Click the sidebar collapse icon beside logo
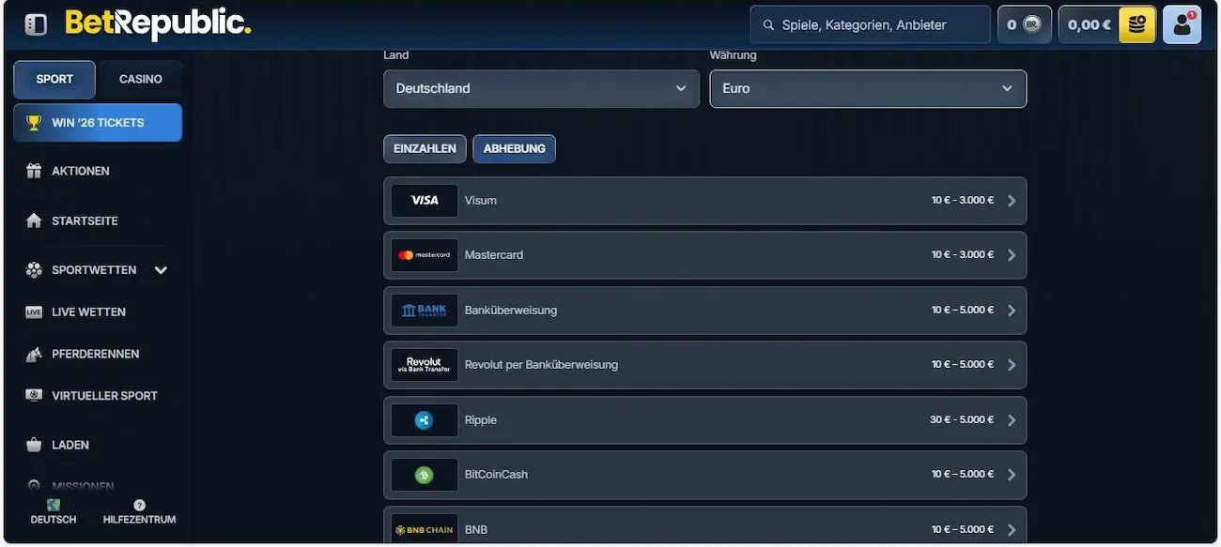The image size is (1221, 547). click(x=36, y=24)
